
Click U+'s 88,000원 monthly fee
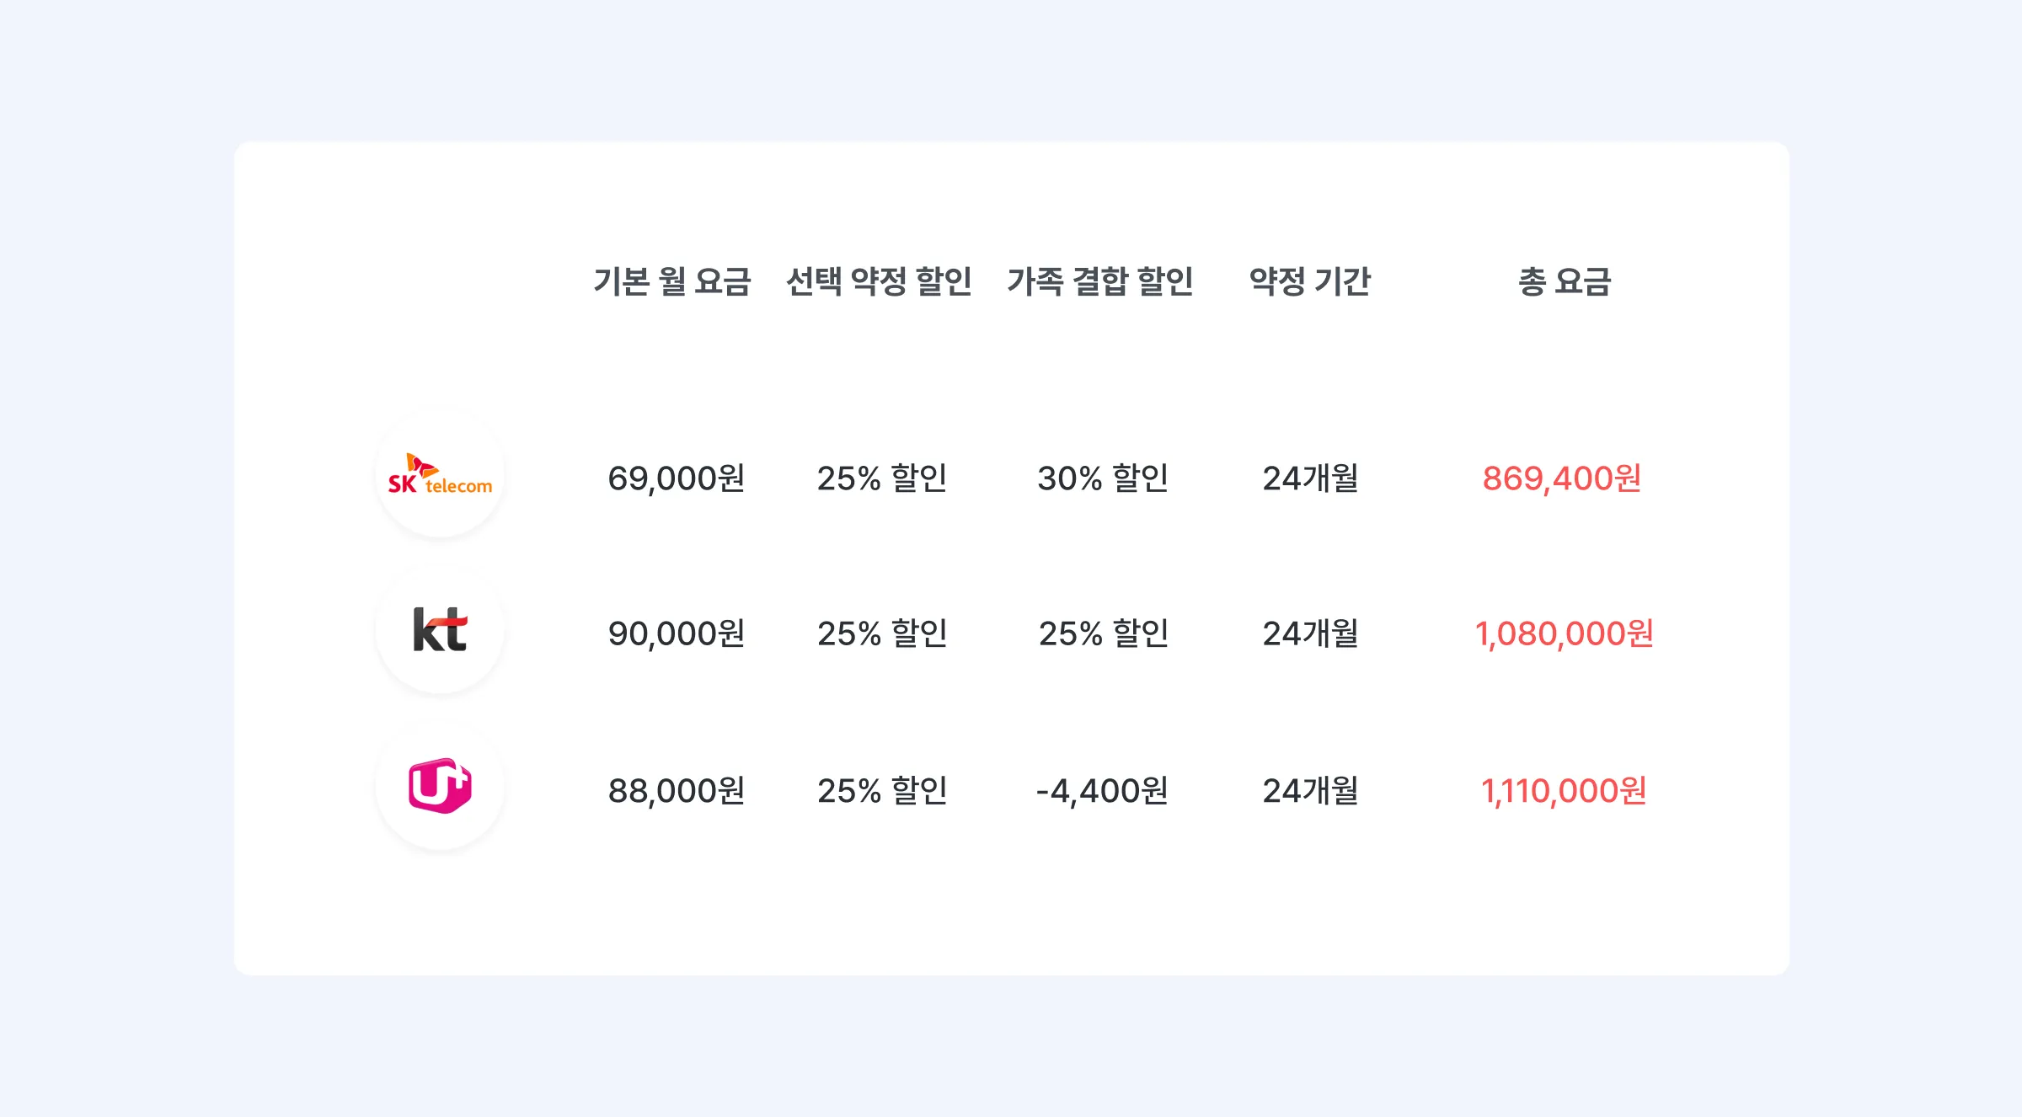click(677, 791)
